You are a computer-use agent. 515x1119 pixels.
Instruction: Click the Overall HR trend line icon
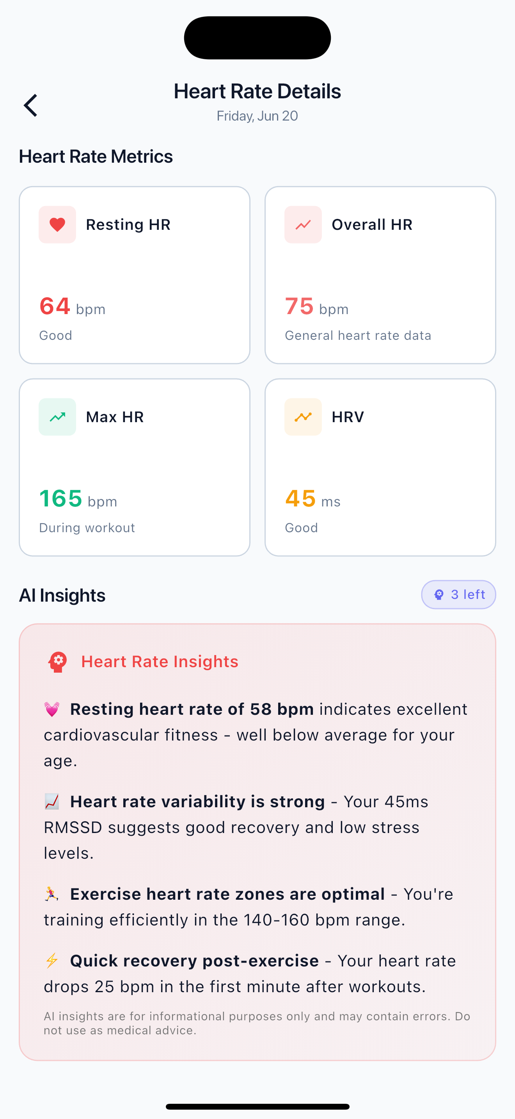(303, 225)
